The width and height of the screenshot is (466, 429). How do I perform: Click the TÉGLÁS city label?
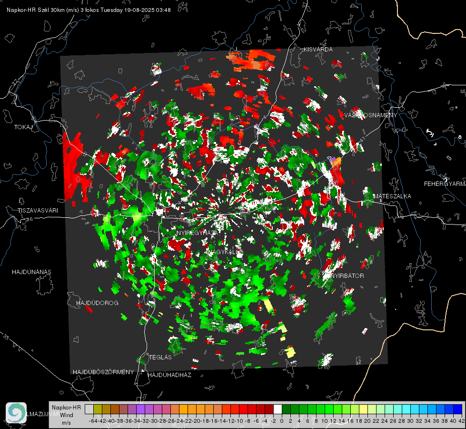click(x=160, y=357)
